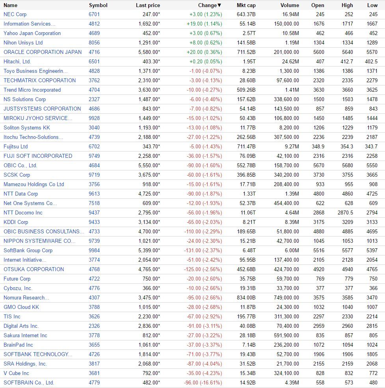Open the Nihon Unisys Ltd link

pos(23,42)
